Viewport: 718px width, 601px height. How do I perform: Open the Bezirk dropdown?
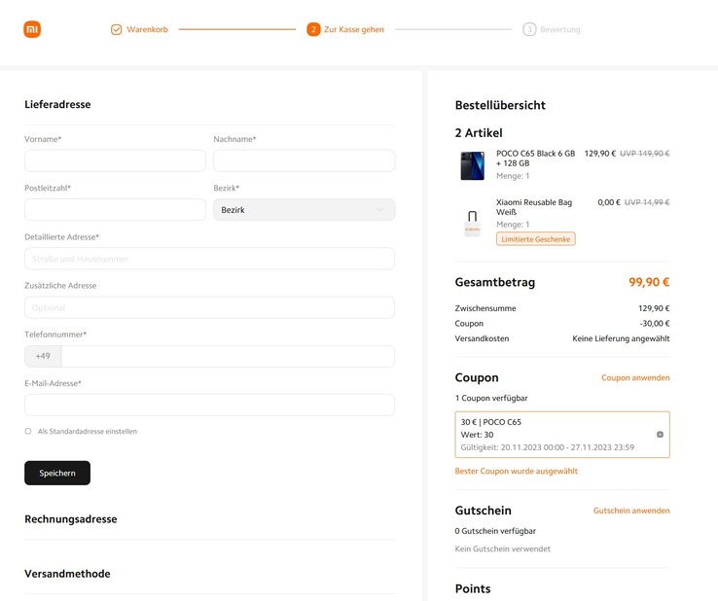click(304, 210)
